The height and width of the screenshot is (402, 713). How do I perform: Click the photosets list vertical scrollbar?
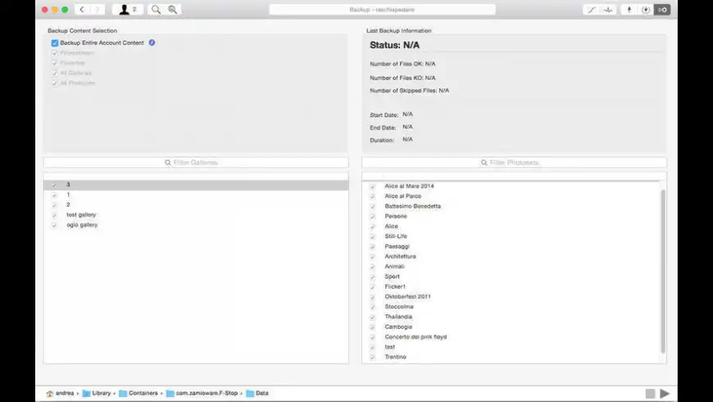(663, 272)
